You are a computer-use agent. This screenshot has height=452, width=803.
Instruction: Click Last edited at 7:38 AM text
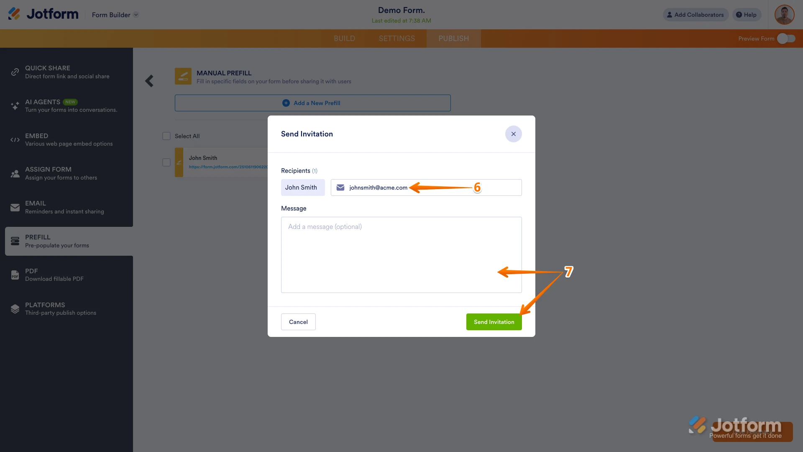coord(401,21)
